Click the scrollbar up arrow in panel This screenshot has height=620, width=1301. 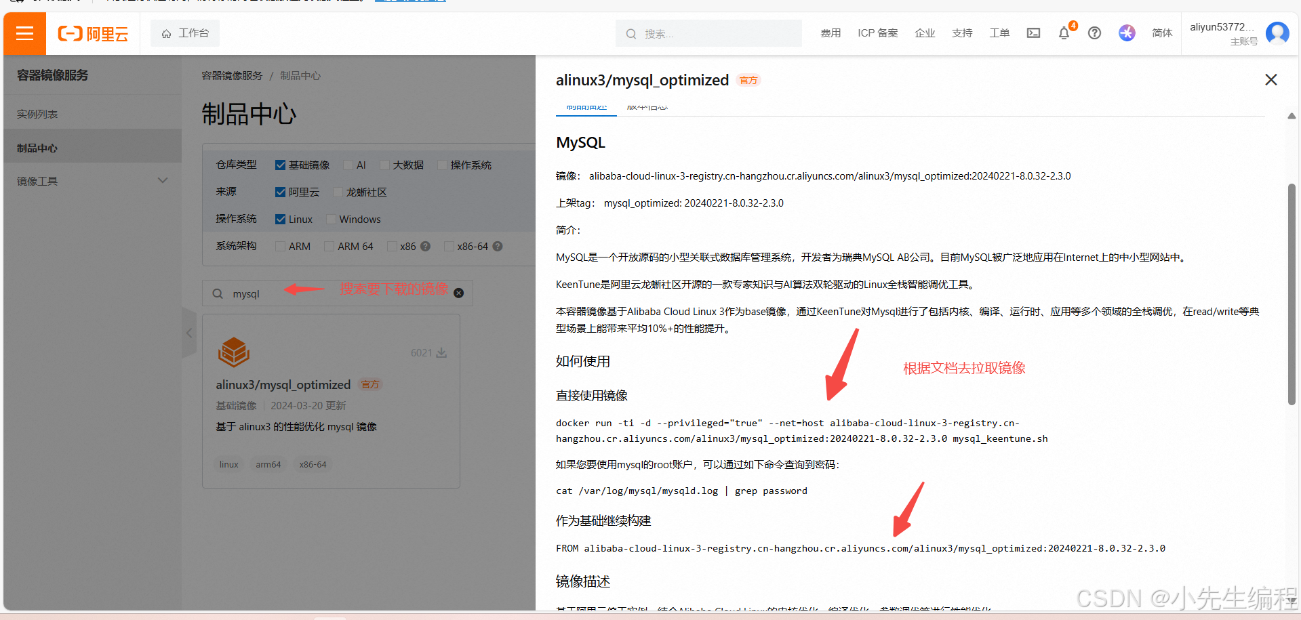1292,117
